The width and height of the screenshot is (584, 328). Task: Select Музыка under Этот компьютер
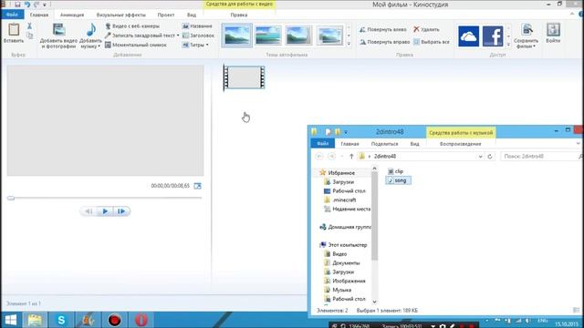pyautogui.click(x=338, y=290)
